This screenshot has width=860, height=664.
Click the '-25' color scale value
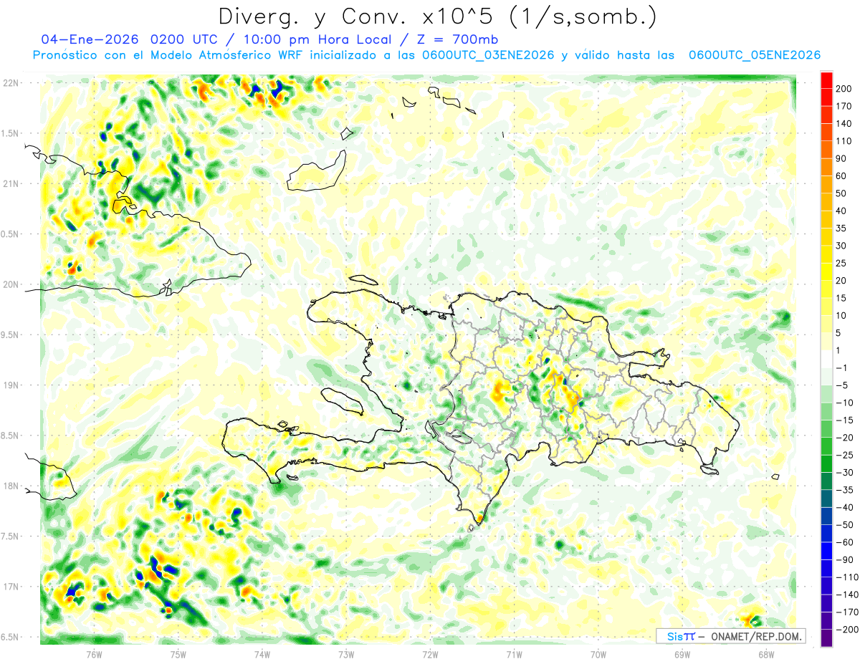[844, 456]
